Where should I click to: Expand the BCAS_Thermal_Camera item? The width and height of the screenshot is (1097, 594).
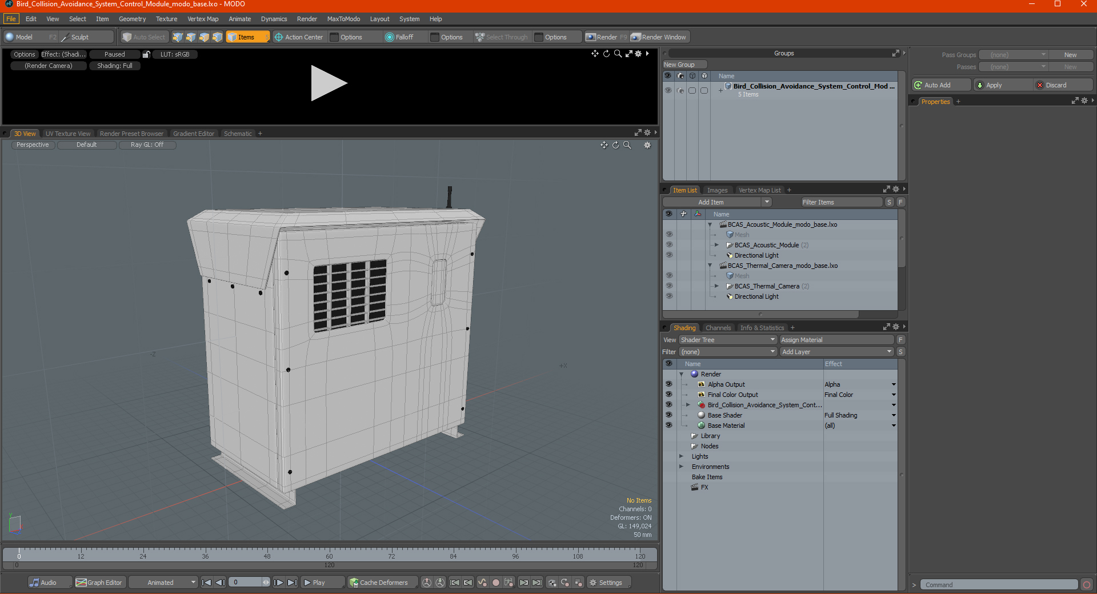tap(717, 286)
